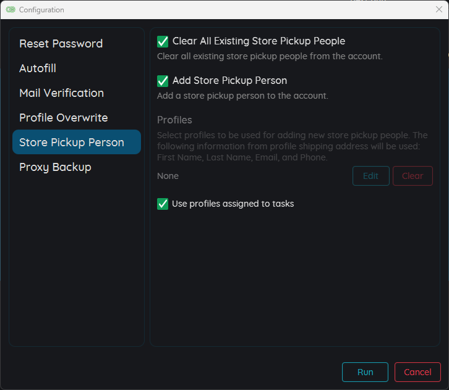The height and width of the screenshot is (390, 449).
Task: Toggle the Add Store Pickup Person checkbox
Action: point(163,81)
